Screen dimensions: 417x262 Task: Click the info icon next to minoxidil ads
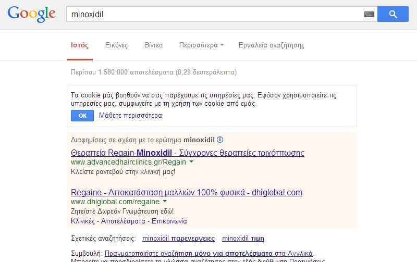click(x=220, y=140)
